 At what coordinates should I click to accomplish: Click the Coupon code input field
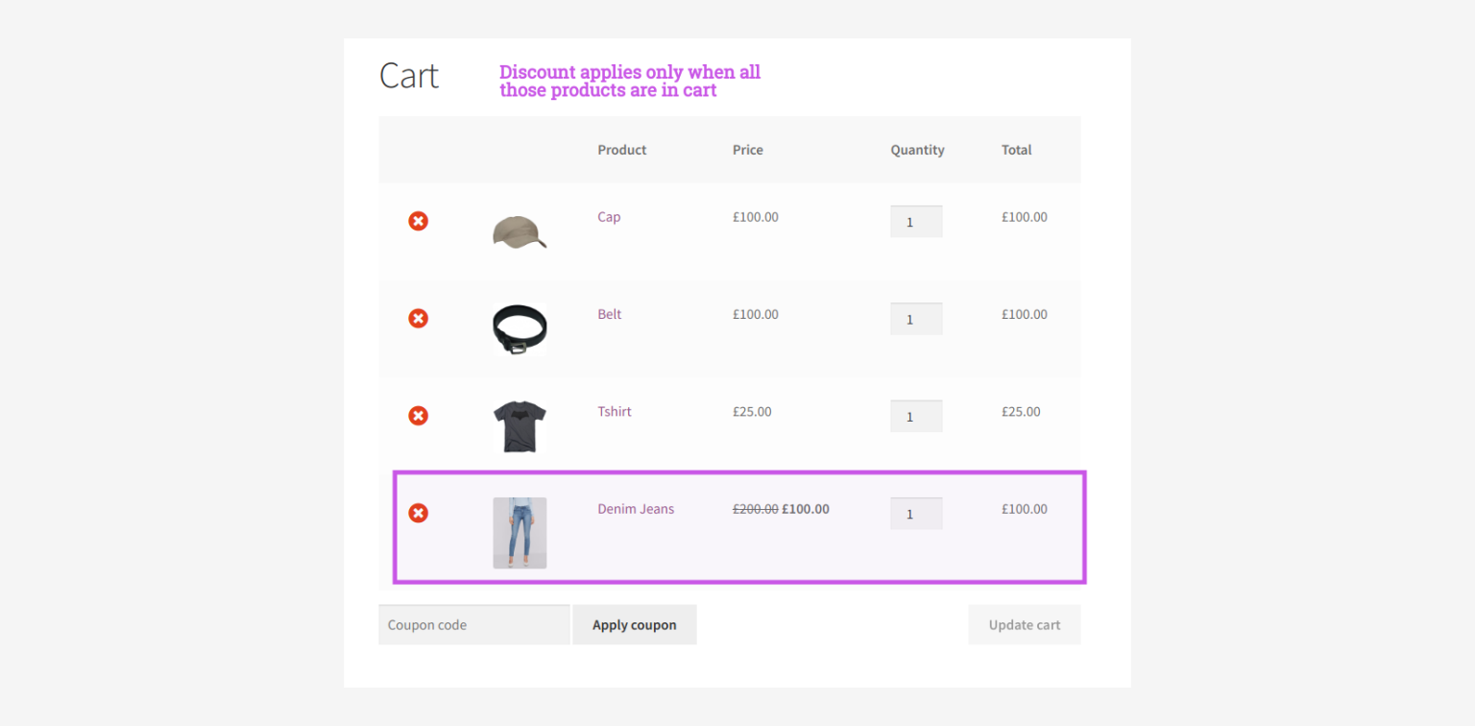click(x=473, y=624)
